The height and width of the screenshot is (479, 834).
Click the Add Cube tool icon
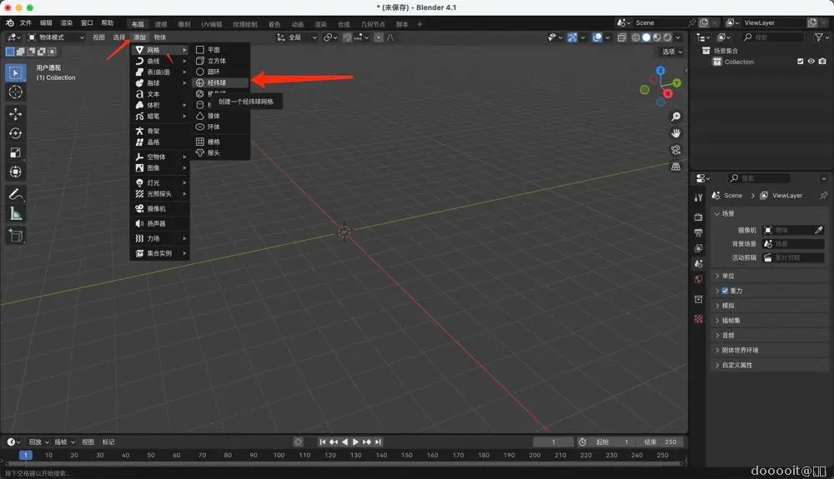[15, 237]
